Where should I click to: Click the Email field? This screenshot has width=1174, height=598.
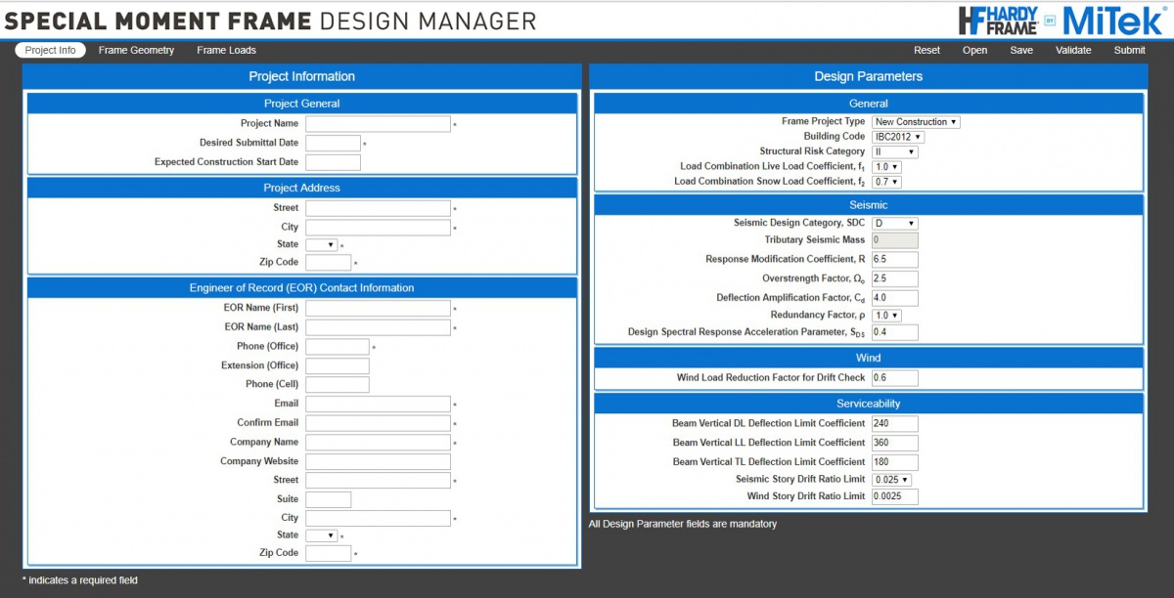tap(378, 404)
